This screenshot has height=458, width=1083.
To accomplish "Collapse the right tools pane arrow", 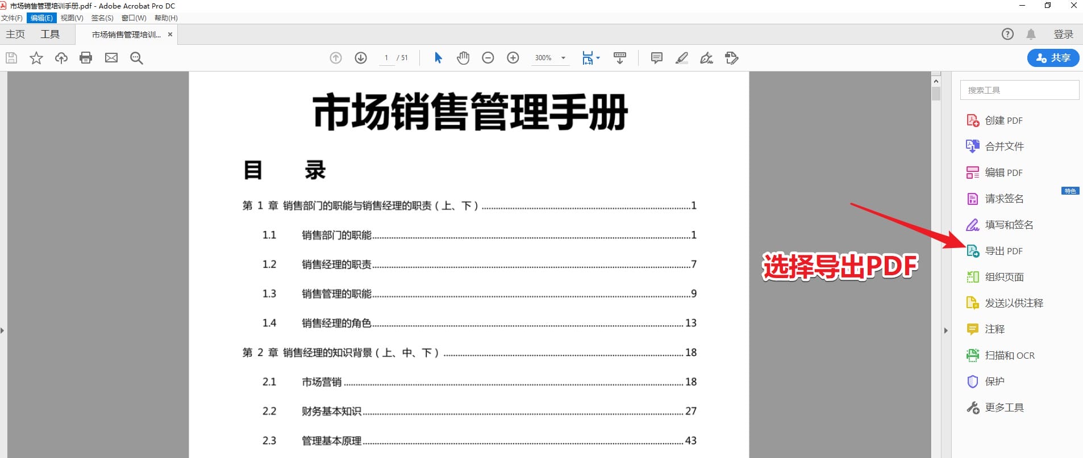I will click(946, 330).
